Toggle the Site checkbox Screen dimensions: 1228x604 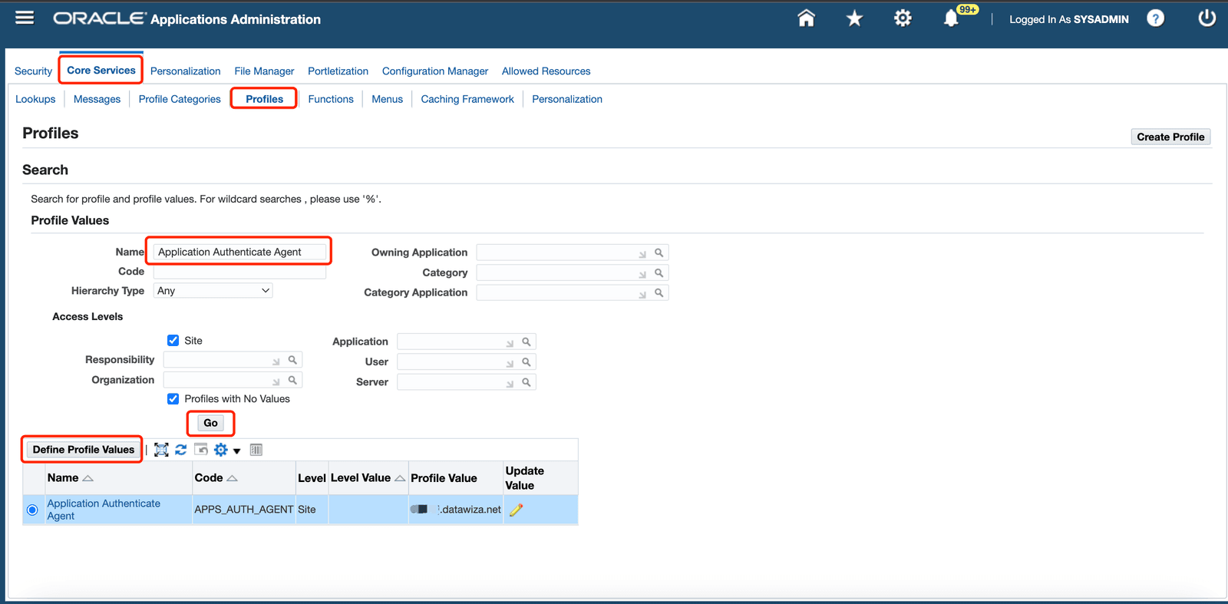pyautogui.click(x=173, y=340)
